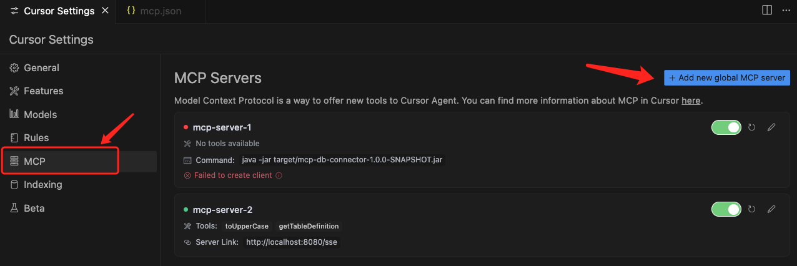Click the split editor icon

pyautogui.click(x=767, y=10)
